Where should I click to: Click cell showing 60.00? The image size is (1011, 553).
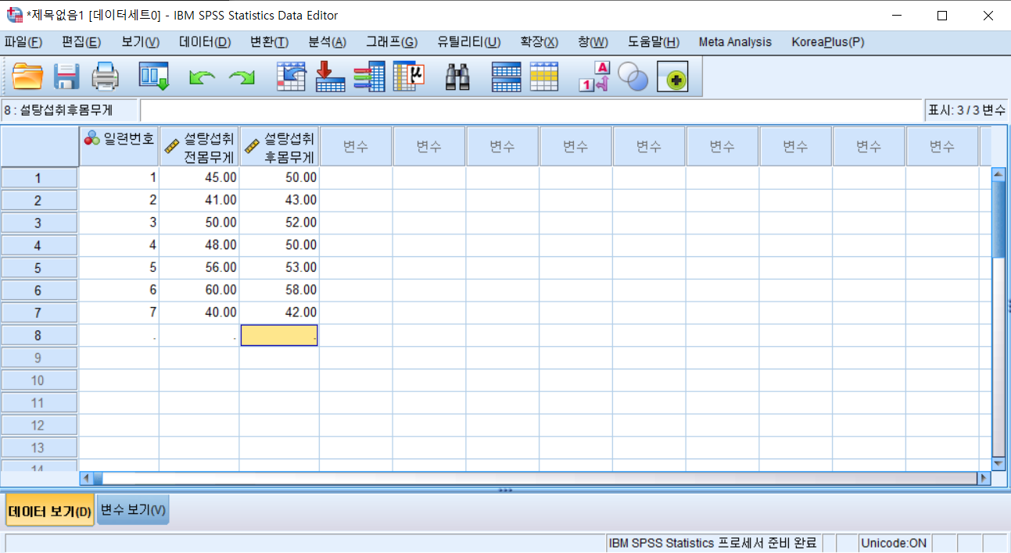(199, 290)
